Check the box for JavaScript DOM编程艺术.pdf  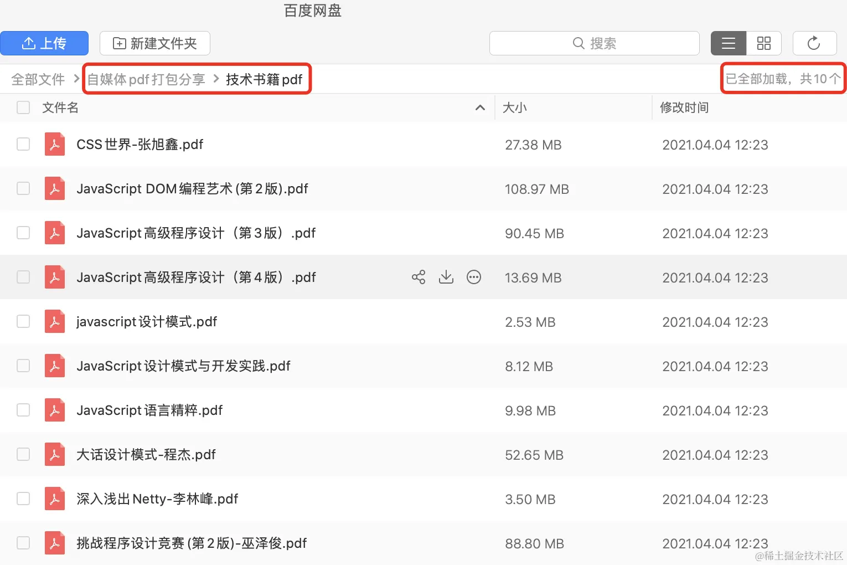point(23,188)
